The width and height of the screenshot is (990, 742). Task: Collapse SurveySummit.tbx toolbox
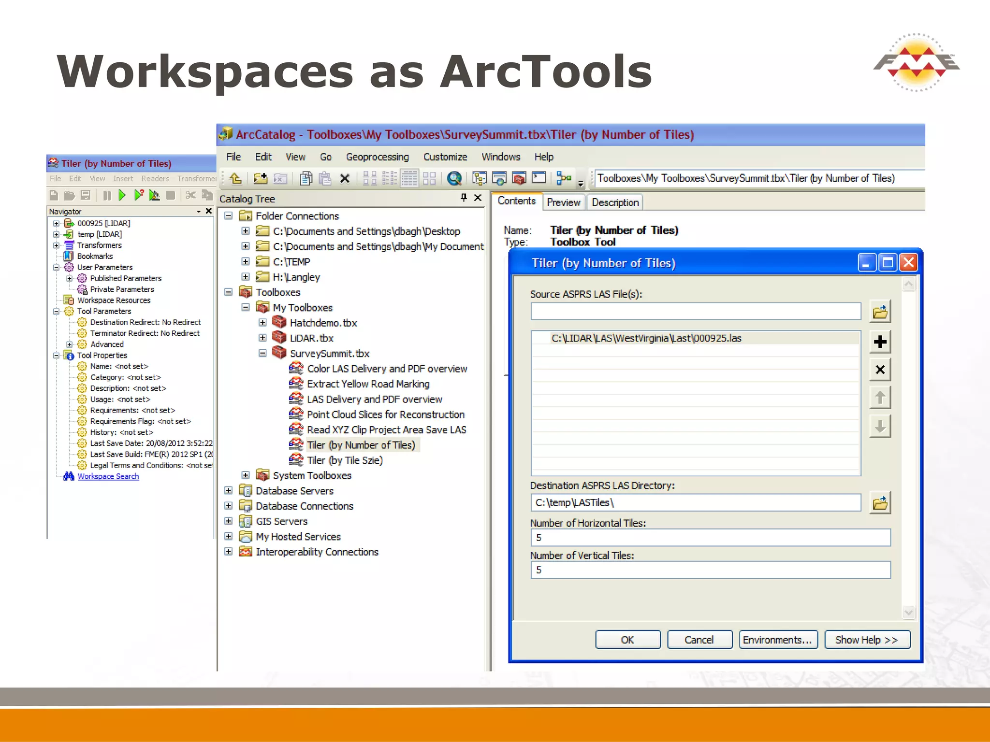point(262,353)
